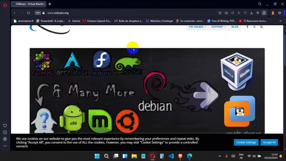Open the network and volume quick settings

254,156
